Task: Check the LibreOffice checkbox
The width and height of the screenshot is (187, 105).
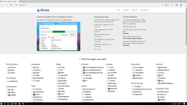Action: (132, 70)
